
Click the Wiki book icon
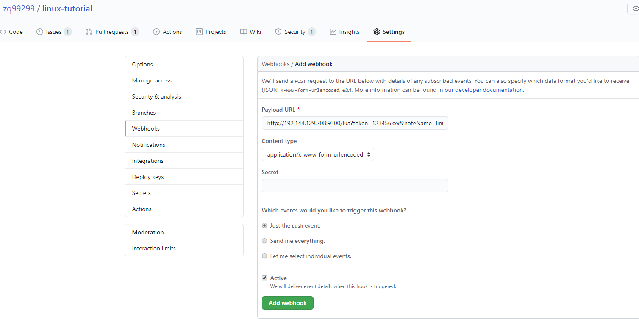244,32
